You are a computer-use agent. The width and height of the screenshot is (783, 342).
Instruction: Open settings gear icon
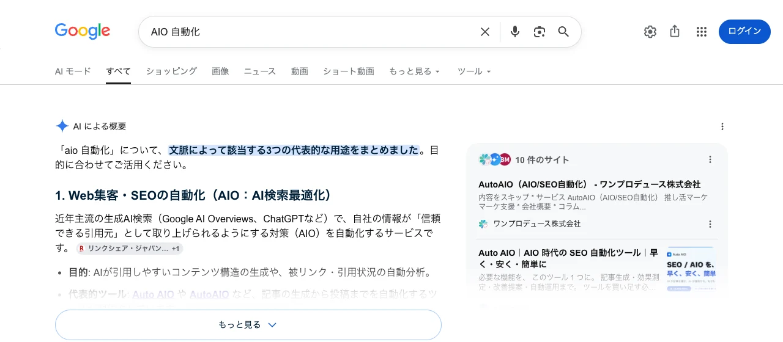pos(650,32)
